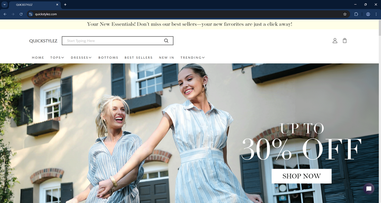Open Bottoms category

[x=108, y=58]
